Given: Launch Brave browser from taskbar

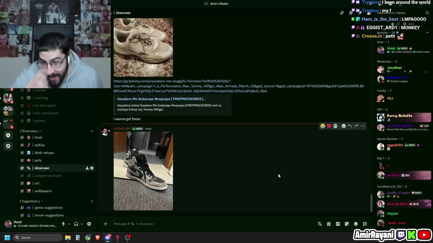Looking at the screenshot, I should [x=98, y=238].
